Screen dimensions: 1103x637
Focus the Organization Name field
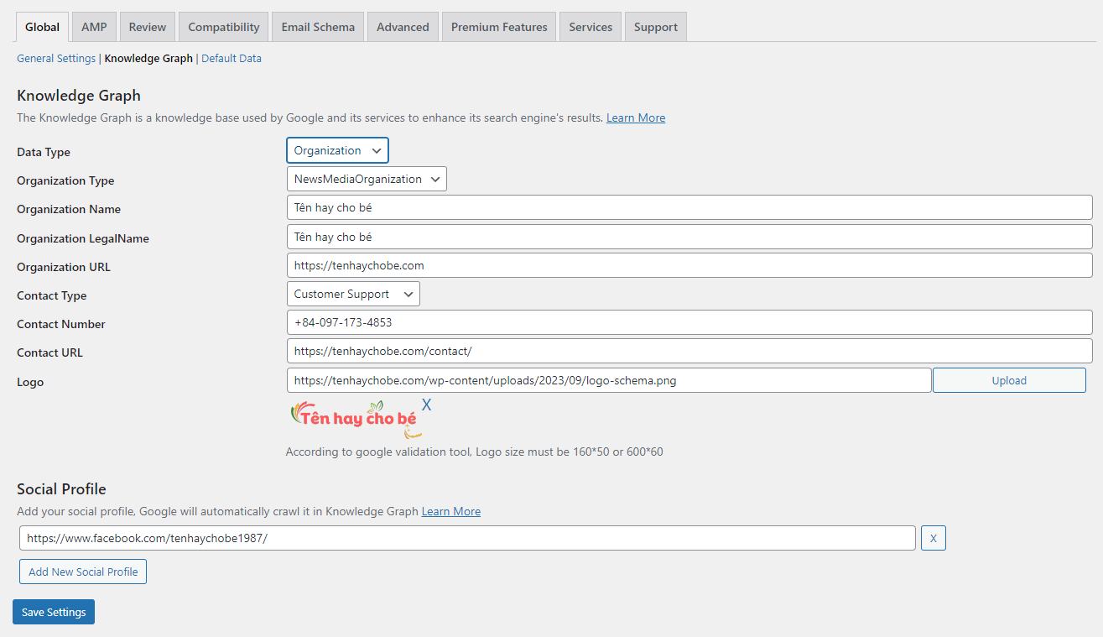(689, 208)
